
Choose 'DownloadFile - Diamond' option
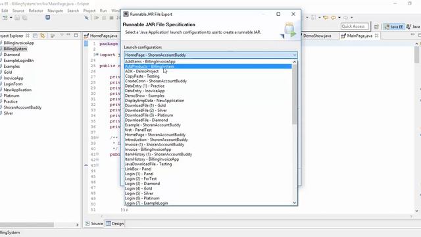click(208, 120)
